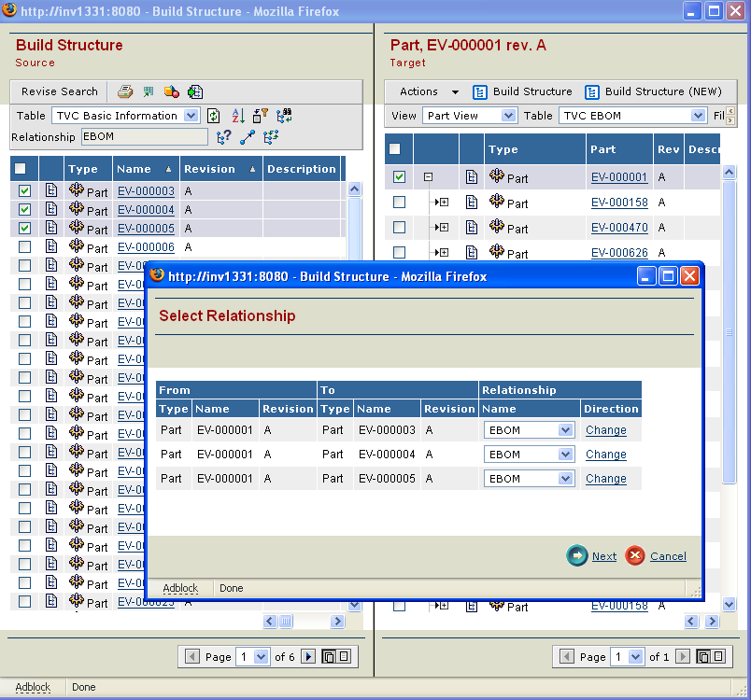751x700 pixels.
Task: Toggle the select-all checkbox in Target table header
Action: [x=395, y=149]
